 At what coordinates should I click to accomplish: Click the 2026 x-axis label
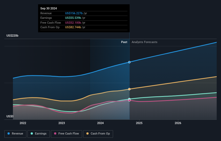coord(178,123)
